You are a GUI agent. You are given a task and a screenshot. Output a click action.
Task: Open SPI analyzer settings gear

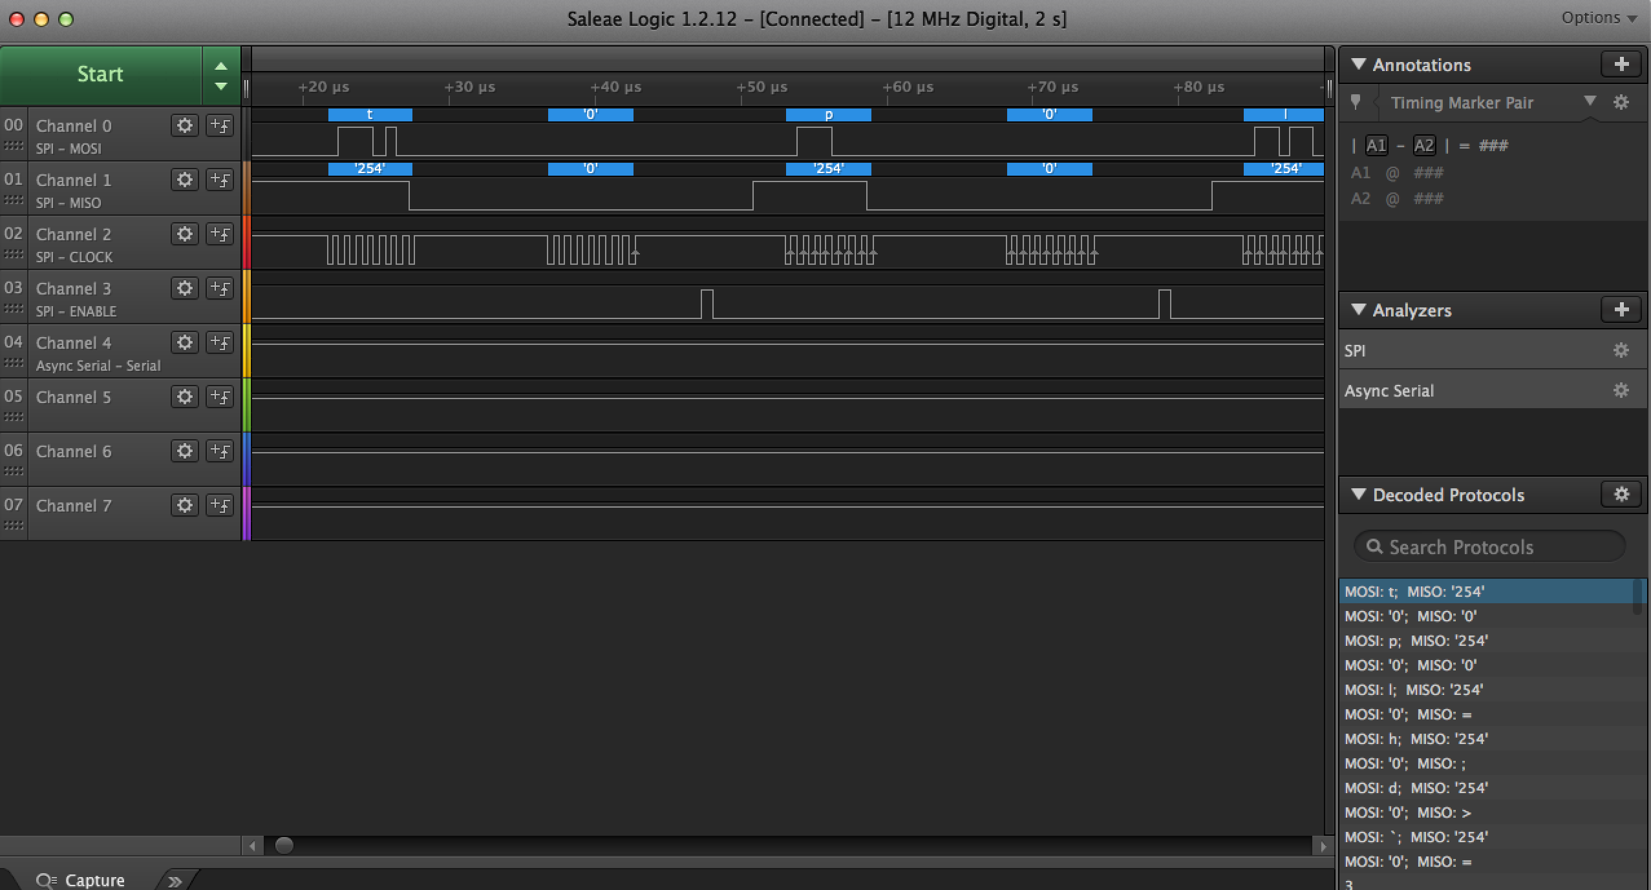click(1621, 351)
